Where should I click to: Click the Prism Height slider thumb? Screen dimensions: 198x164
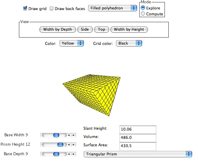pos(60,144)
